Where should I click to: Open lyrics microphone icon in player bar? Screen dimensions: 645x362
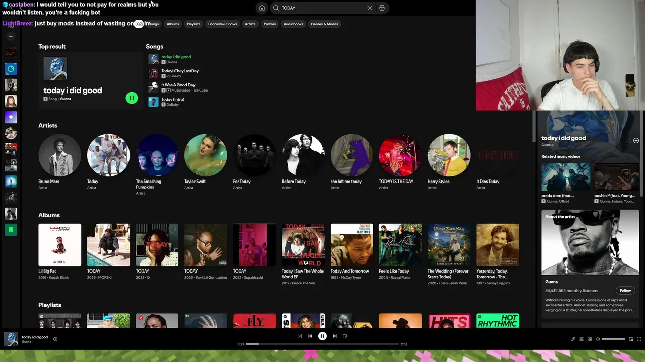pos(573,339)
